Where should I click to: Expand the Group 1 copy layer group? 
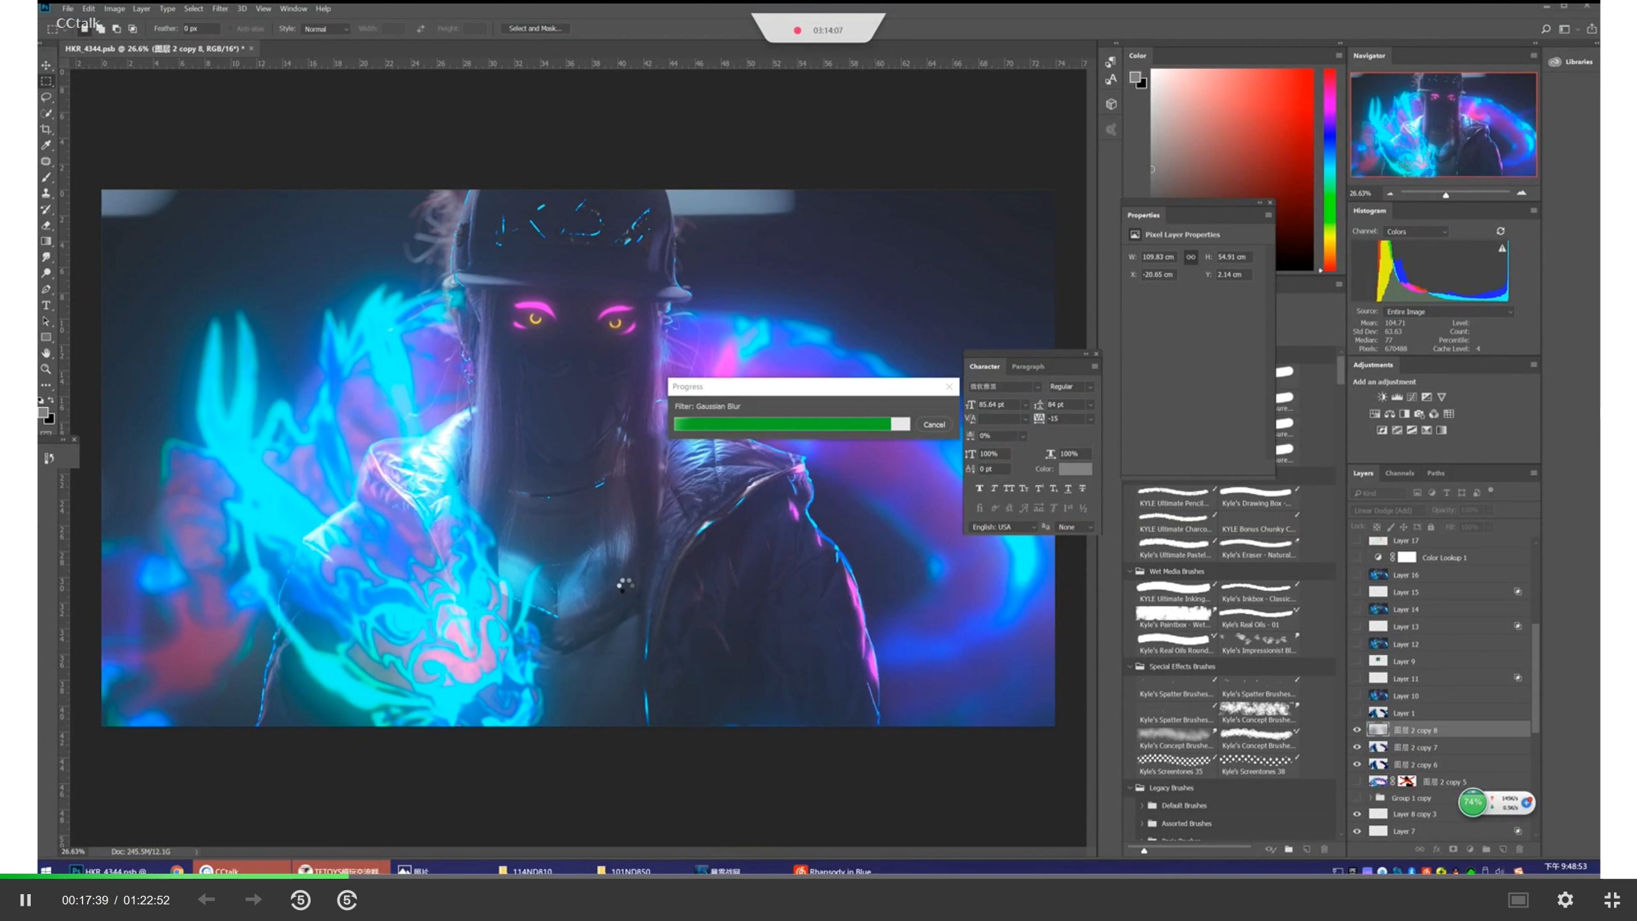[1370, 798]
